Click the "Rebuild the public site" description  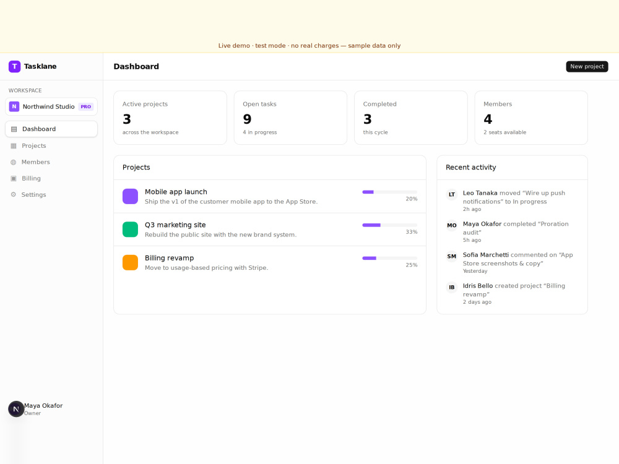(x=220, y=234)
